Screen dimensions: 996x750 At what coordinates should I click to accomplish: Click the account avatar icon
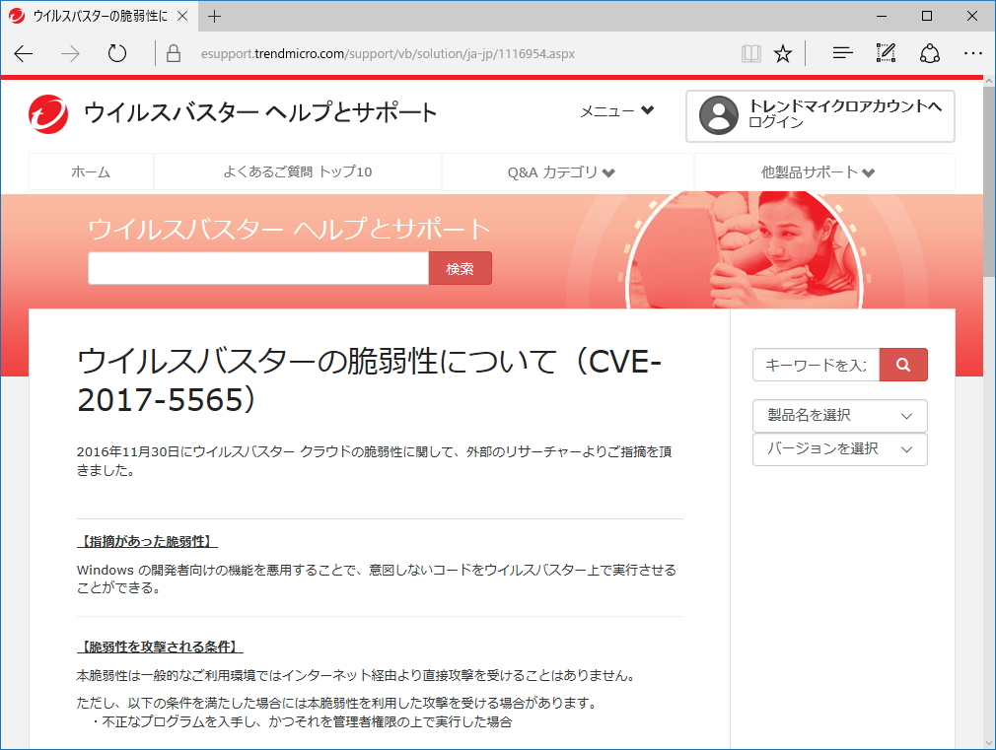tap(718, 116)
